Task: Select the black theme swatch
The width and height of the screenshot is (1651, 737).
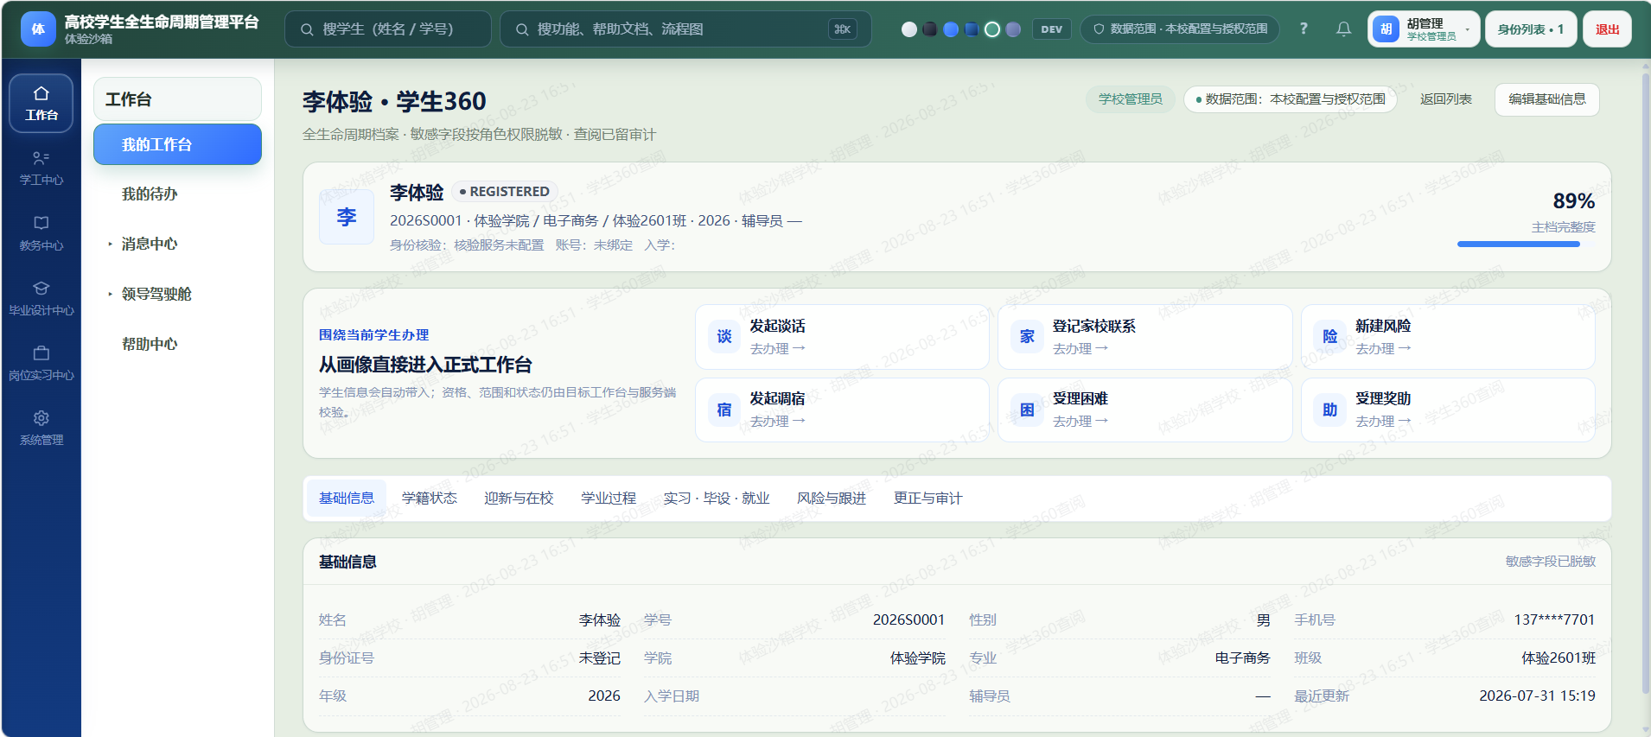Action: 930,29
